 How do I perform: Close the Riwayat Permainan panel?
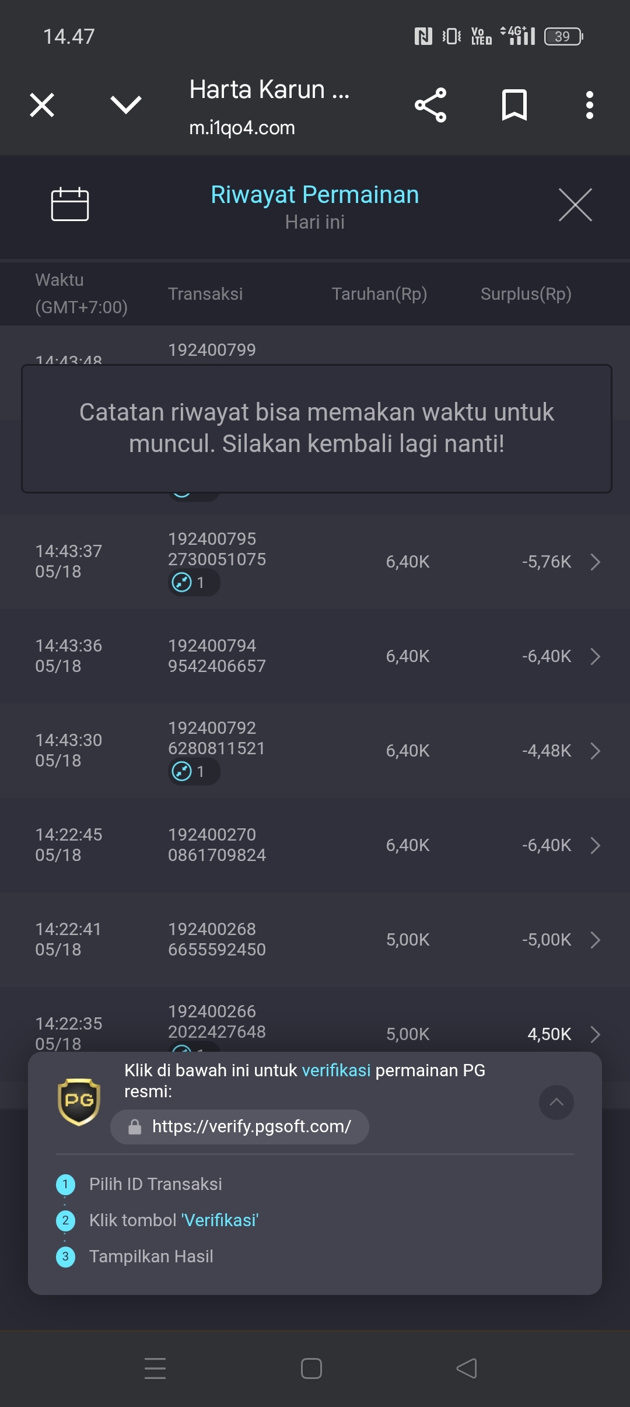pyautogui.click(x=575, y=205)
